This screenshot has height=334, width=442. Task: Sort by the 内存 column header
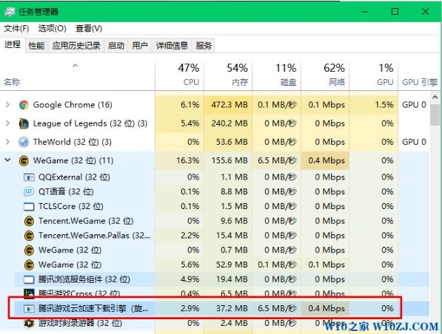pyautogui.click(x=228, y=75)
